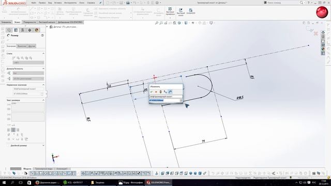Image resolution: width=331 pixels, height=186 pixels.
Task: Switch to the Листовой металл ribbon tab
Action: pos(47,22)
